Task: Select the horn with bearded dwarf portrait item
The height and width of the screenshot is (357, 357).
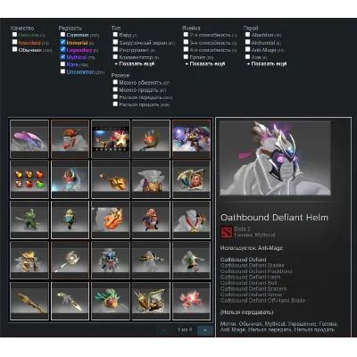Action: tap(151, 301)
